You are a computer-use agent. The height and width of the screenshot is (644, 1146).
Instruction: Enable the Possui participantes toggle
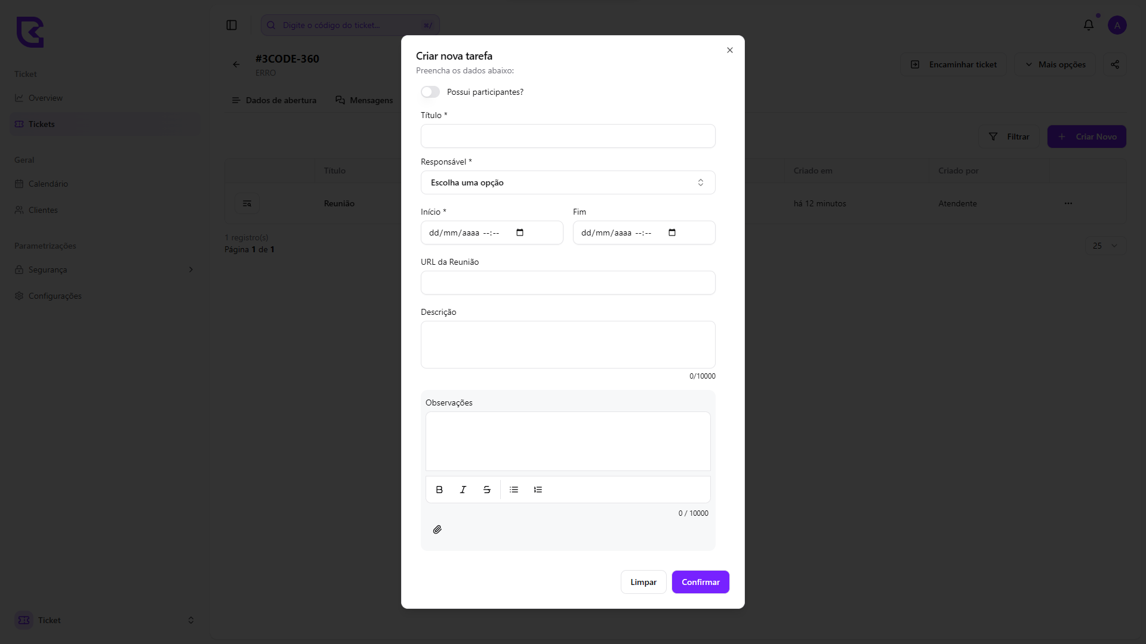pyautogui.click(x=430, y=92)
